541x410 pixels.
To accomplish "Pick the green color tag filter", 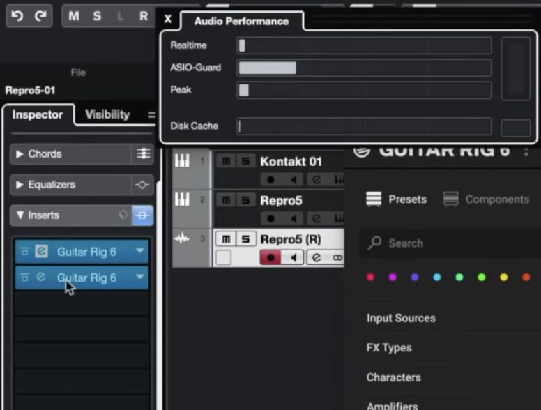I will click(459, 278).
